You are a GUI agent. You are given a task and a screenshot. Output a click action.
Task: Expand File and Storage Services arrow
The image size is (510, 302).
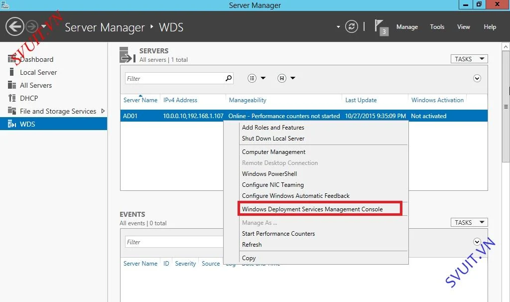pyautogui.click(x=103, y=111)
